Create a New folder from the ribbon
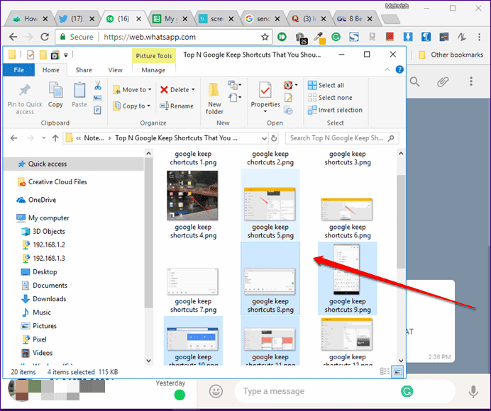491x411 pixels. coord(214,98)
